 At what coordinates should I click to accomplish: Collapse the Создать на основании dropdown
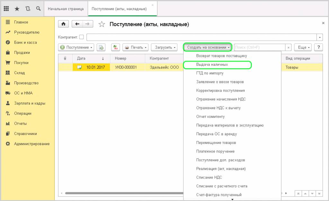[x=208, y=47]
